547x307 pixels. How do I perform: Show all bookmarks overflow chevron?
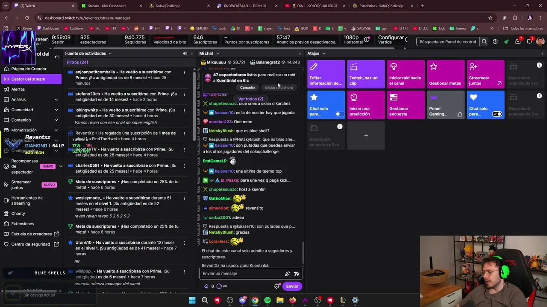pyautogui.click(x=492, y=29)
